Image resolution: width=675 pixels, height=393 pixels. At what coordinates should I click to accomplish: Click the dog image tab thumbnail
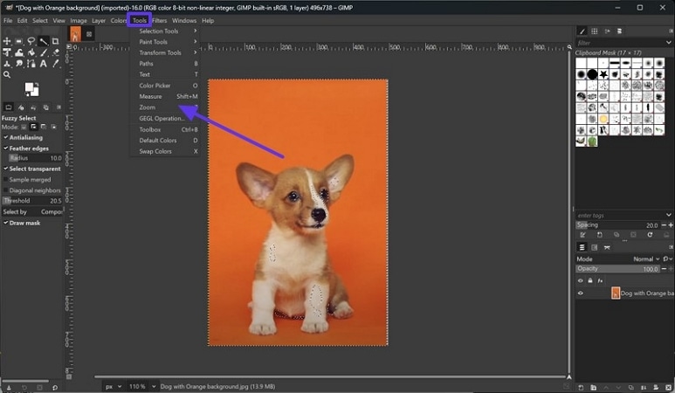[75, 34]
